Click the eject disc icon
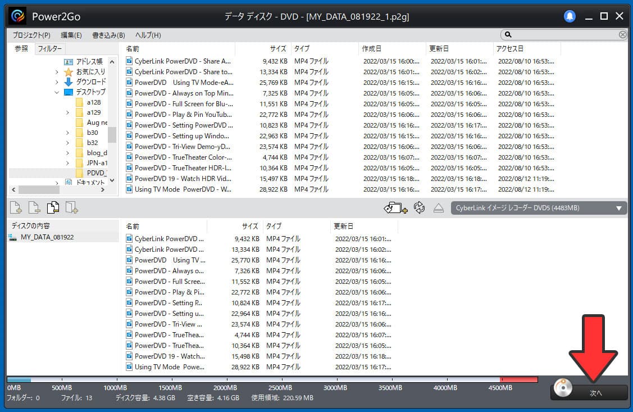633x412 pixels. click(439, 208)
